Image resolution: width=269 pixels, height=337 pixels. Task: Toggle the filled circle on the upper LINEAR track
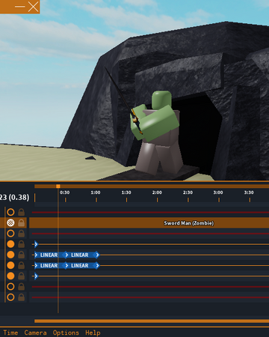pos(10,255)
